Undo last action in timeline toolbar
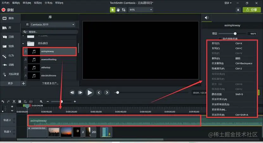Screen dimensions: 263x143 (x=3, y=102)
